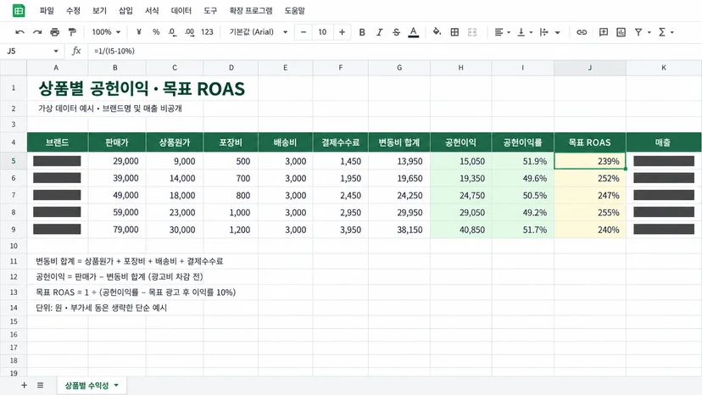Open the Name box dropdown showing J5
The width and height of the screenshot is (702, 395).
click(x=56, y=51)
